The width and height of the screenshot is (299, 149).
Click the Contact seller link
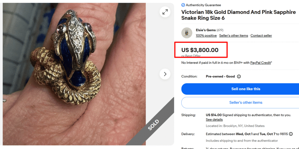261,36
